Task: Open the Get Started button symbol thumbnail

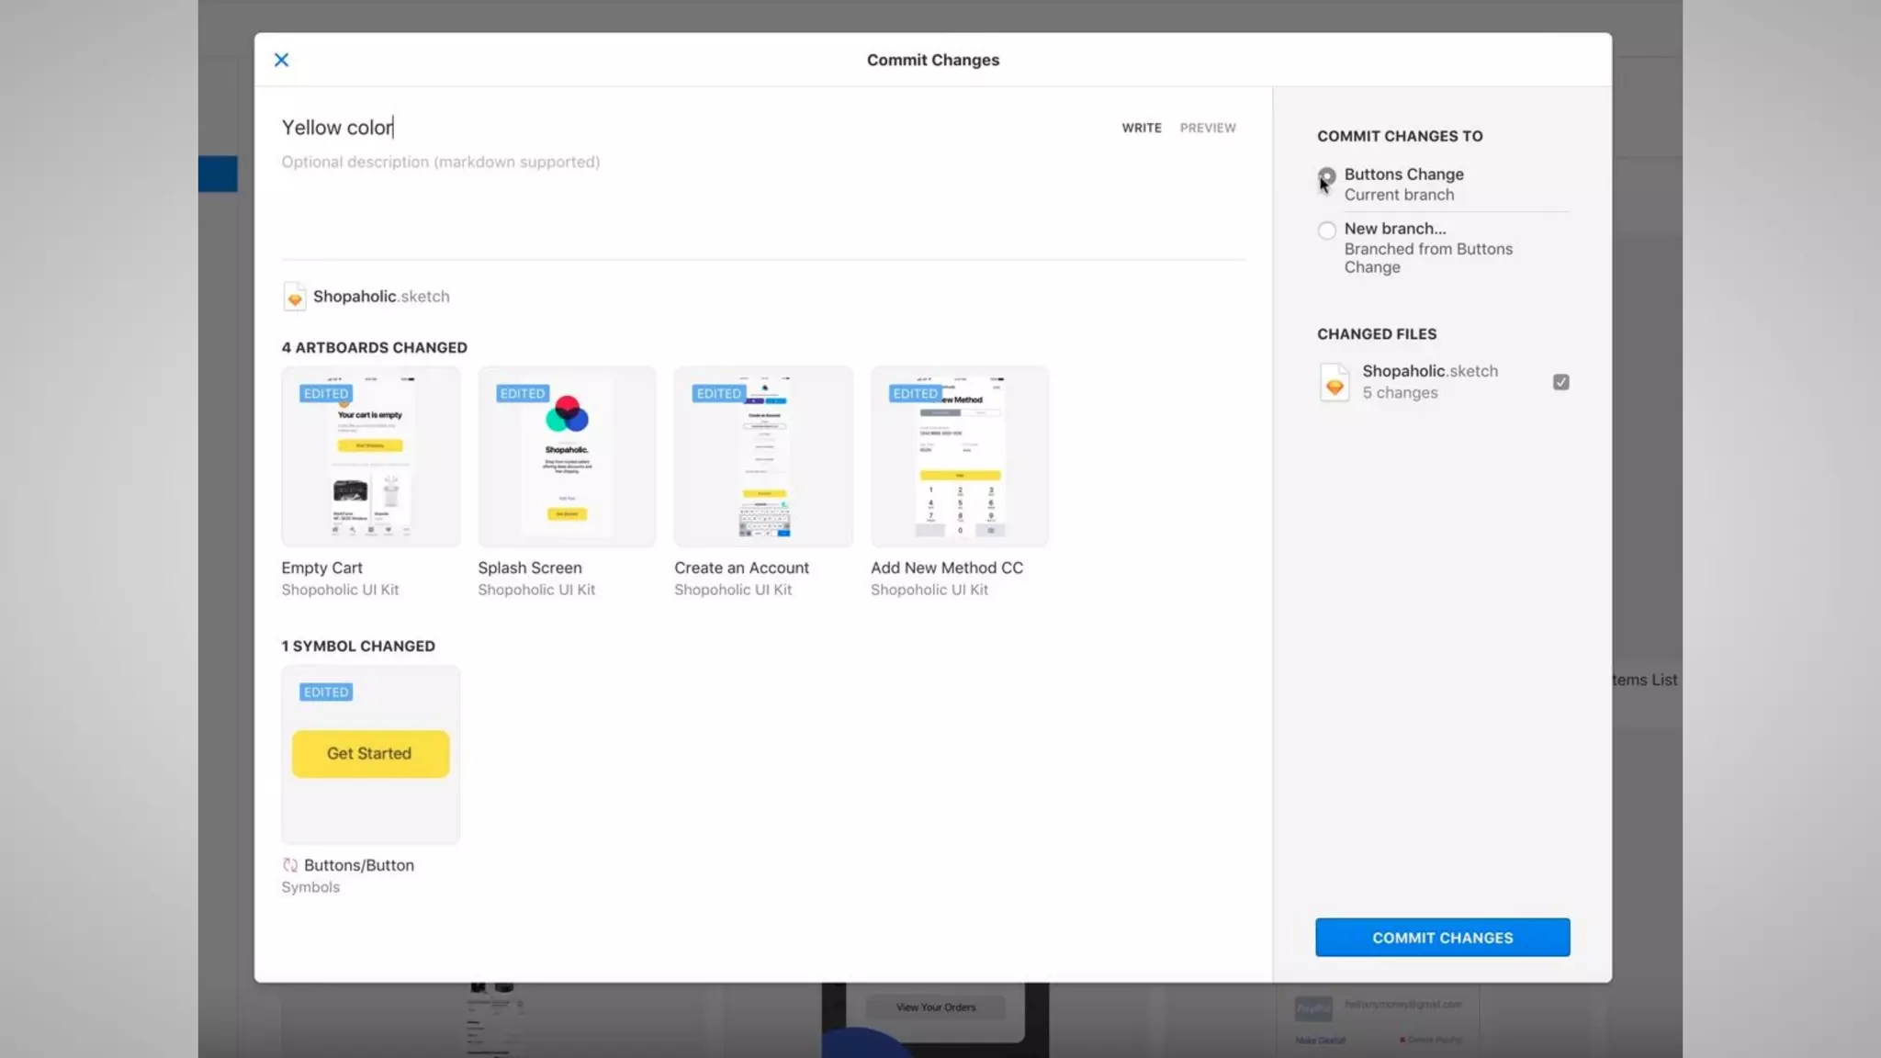Action: pyautogui.click(x=370, y=755)
